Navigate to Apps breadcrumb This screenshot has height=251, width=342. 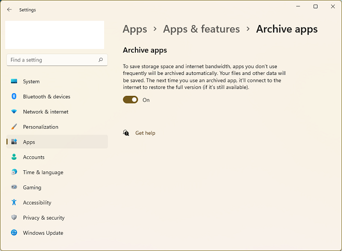[135, 29]
